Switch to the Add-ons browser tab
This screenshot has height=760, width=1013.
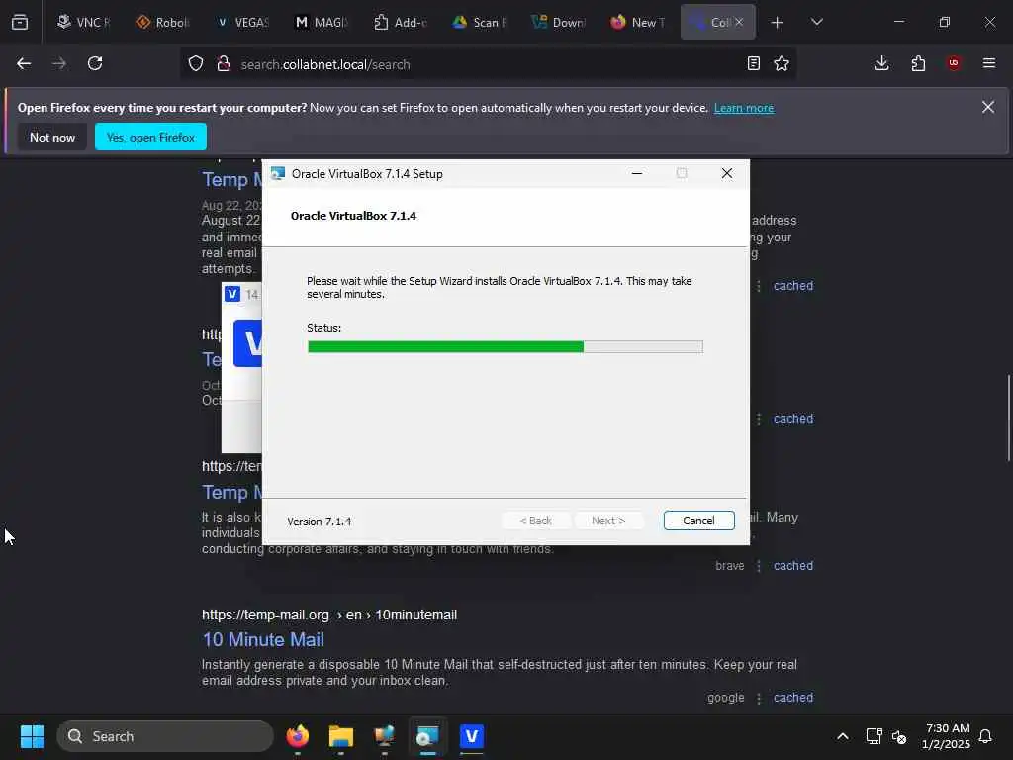pyautogui.click(x=400, y=22)
